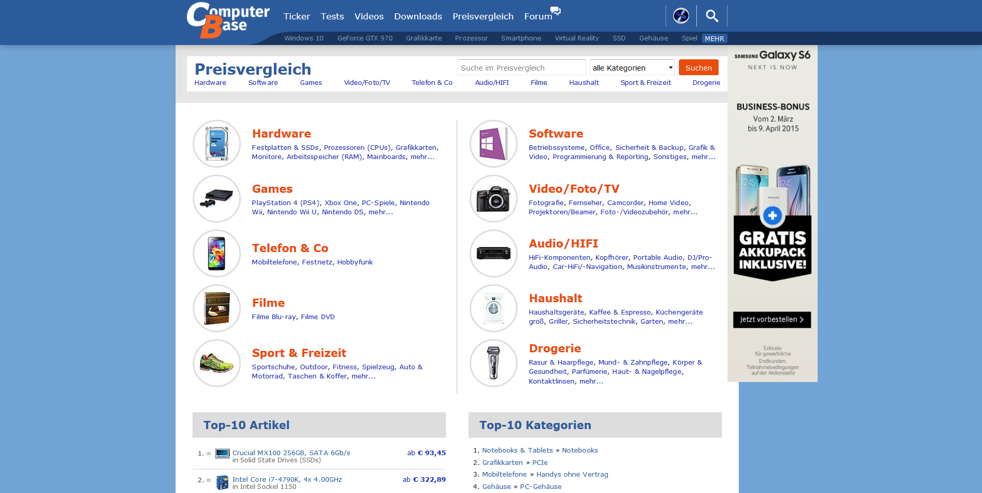Image resolution: width=982 pixels, height=493 pixels.
Task: Expand the MEHR topics menu
Action: pos(714,38)
